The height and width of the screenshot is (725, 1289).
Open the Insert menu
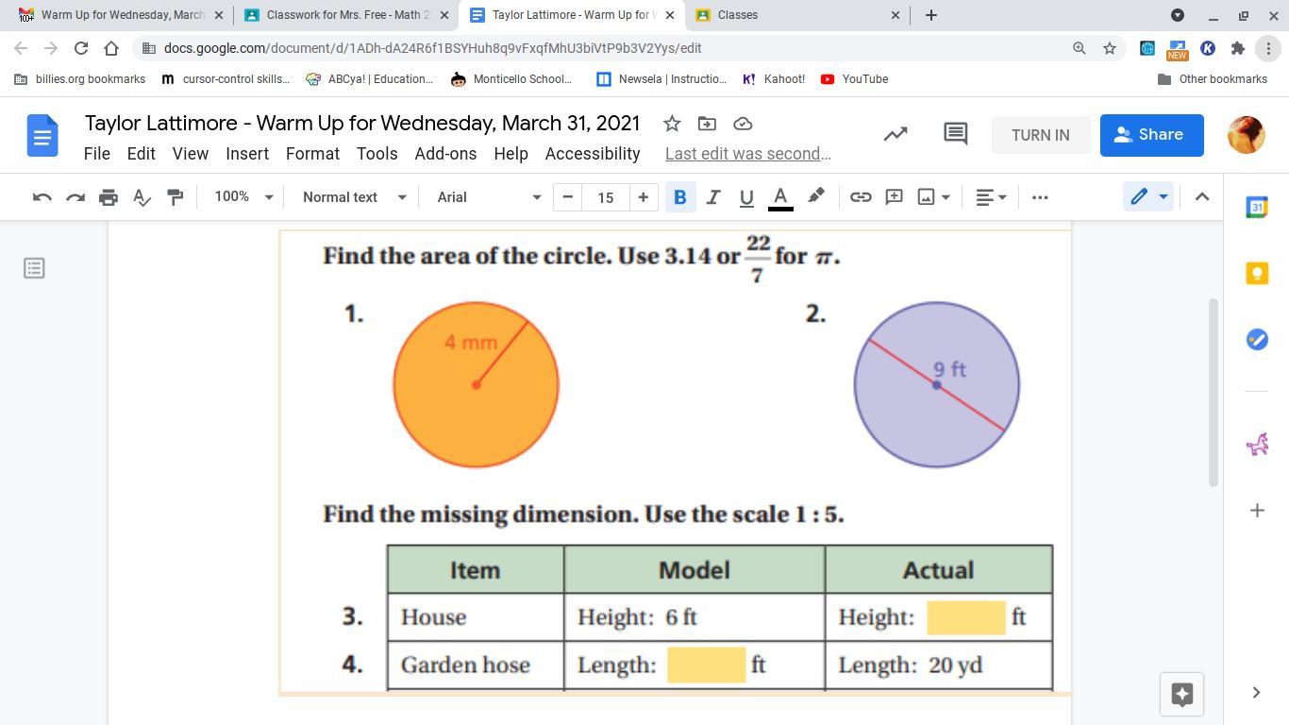[x=247, y=154]
